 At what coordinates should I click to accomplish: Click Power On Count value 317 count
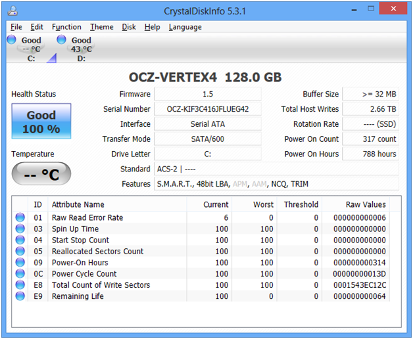[371, 139]
